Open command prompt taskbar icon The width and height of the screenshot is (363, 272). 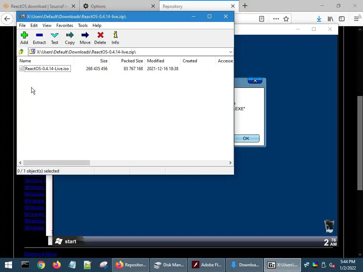pos(25,265)
